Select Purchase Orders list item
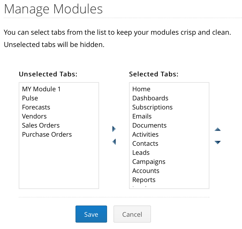Viewport: 242px width, 229px height. [x=47, y=135]
